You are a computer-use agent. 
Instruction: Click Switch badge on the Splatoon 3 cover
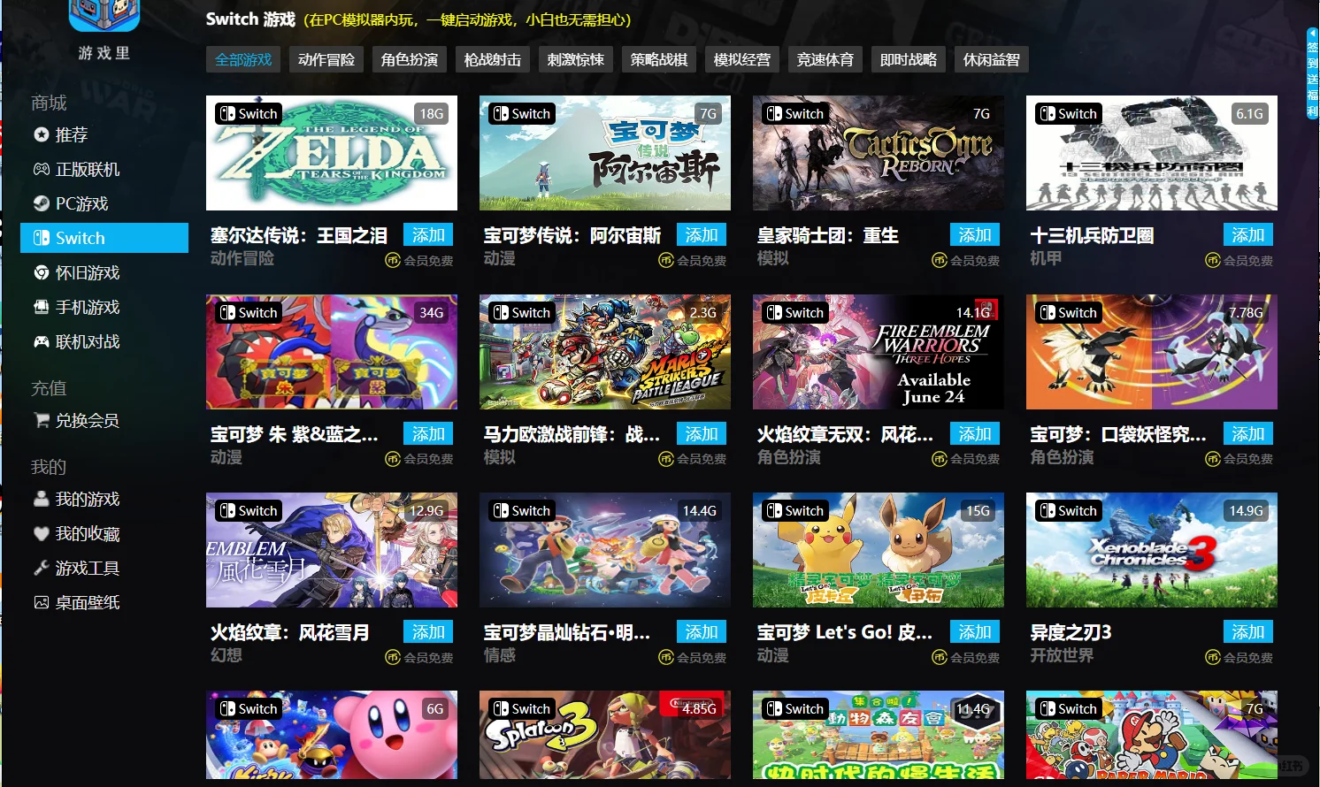click(522, 708)
